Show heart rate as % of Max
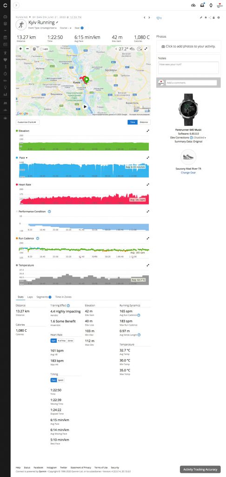 [62, 341]
